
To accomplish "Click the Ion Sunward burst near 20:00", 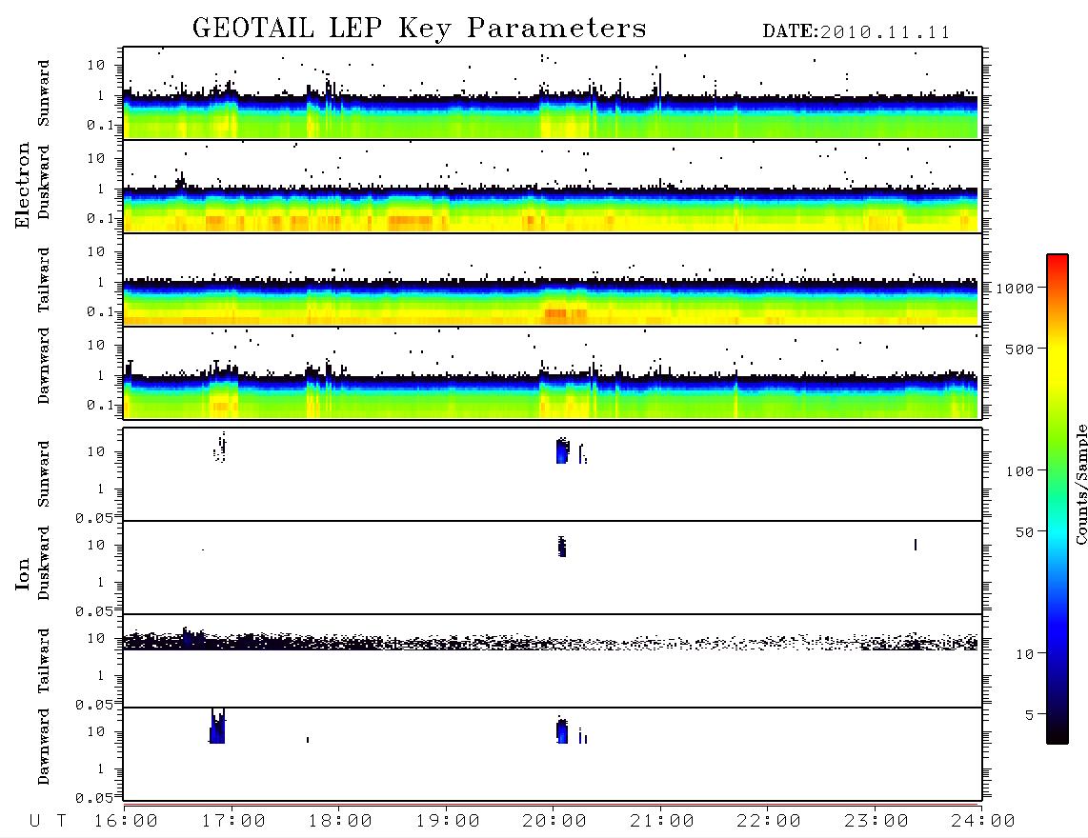I will pos(563,451).
